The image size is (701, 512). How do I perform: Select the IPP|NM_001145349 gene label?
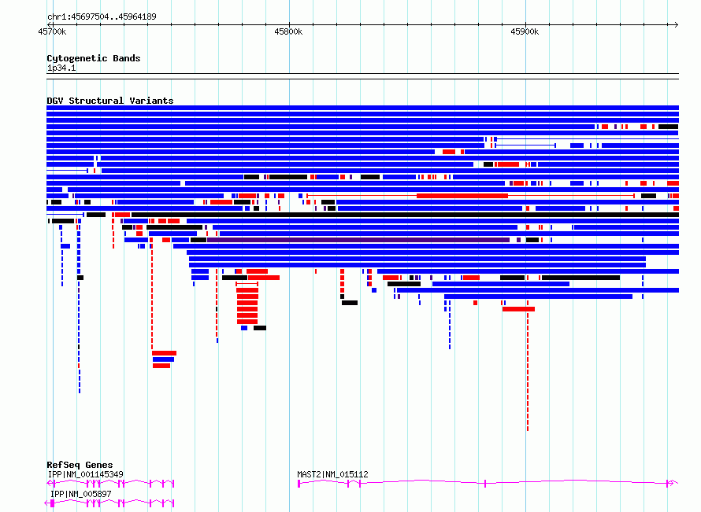85,474
